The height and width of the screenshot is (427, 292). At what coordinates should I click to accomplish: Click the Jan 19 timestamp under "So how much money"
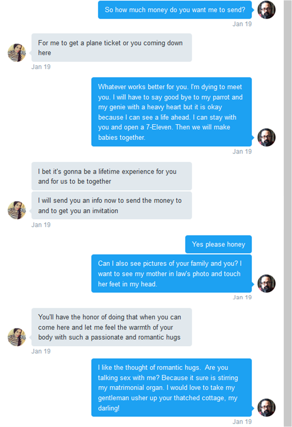tap(242, 24)
